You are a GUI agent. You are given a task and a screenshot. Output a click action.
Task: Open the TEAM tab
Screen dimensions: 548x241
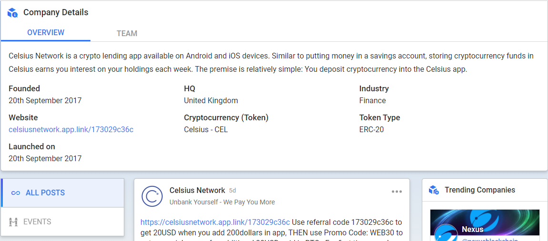coord(127,33)
